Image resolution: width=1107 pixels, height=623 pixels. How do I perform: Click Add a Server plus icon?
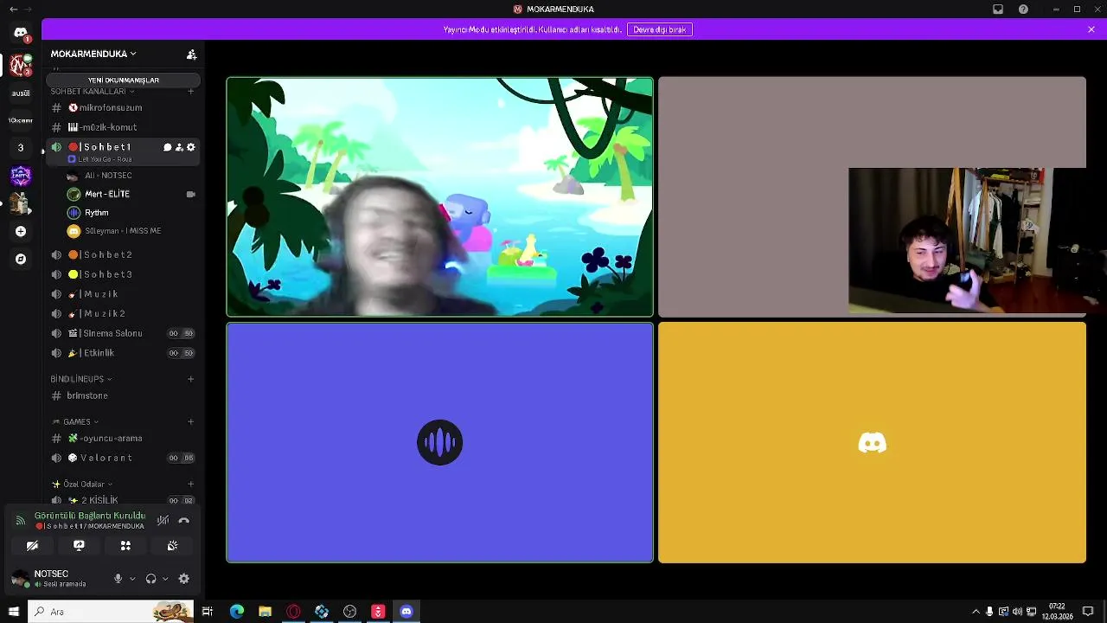click(21, 231)
